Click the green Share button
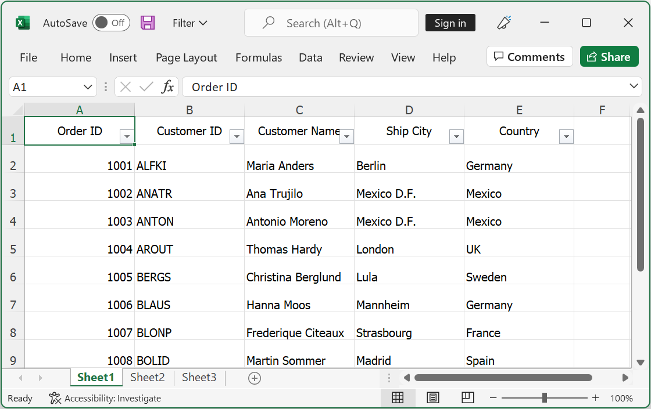Screen dimensions: 651x409 609,56
